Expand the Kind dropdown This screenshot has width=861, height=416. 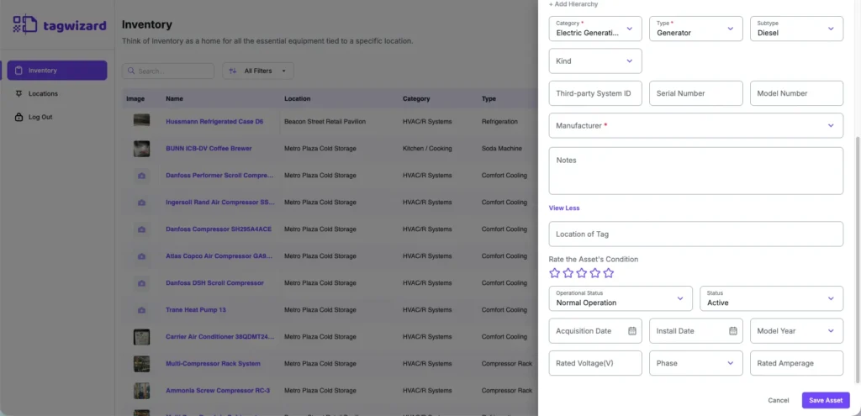(x=595, y=61)
